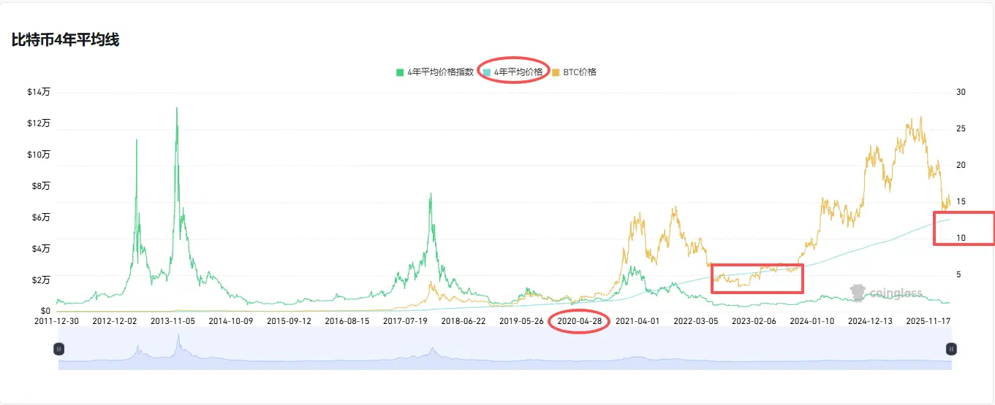Click the 2024-12-13 date axis label

pyautogui.click(x=870, y=320)
